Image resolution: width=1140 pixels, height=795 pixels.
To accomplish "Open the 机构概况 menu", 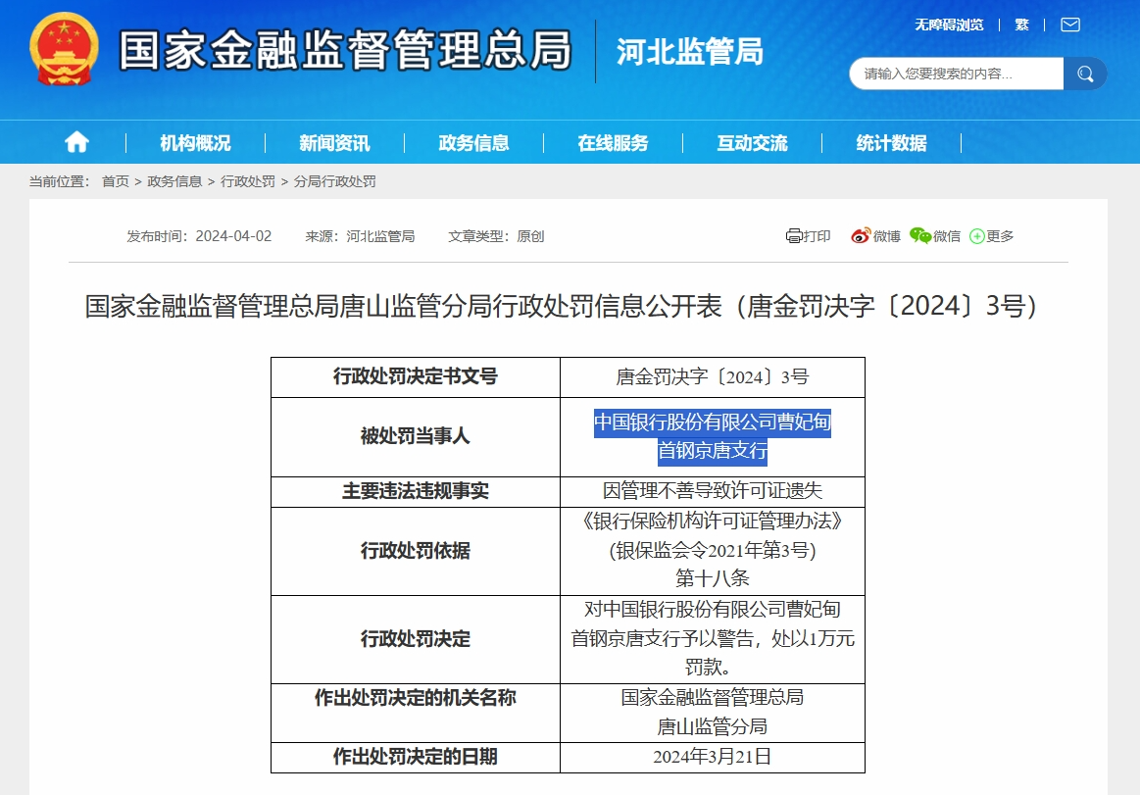I will tap(196, 142).
